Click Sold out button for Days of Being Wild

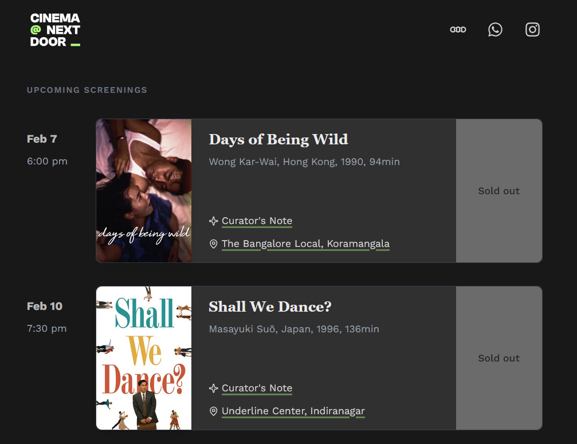point(499,191)
